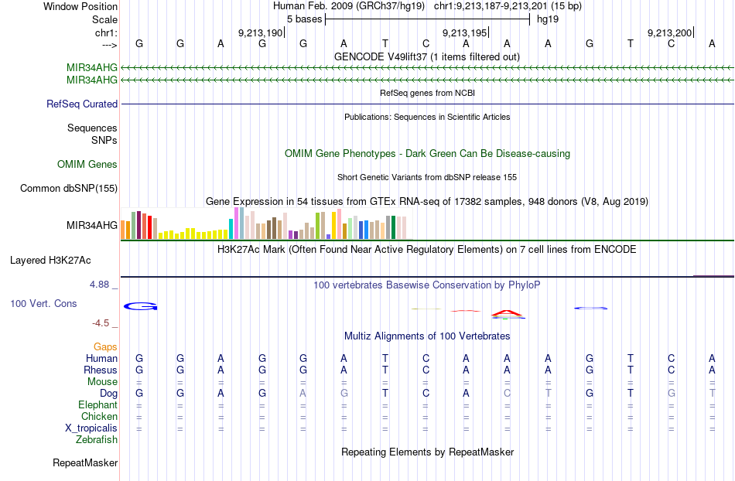Click the red A PhyloP conservation logo
Image resolution: width=735 pixels, height=481 pixels.
(507, 313)
